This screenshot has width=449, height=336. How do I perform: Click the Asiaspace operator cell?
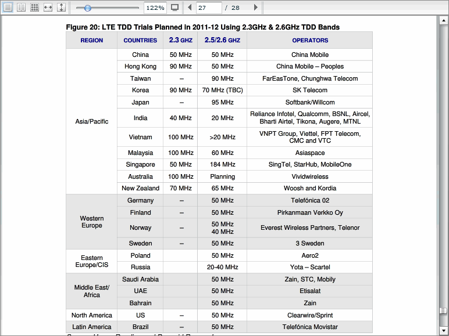[x=310, y=153]
